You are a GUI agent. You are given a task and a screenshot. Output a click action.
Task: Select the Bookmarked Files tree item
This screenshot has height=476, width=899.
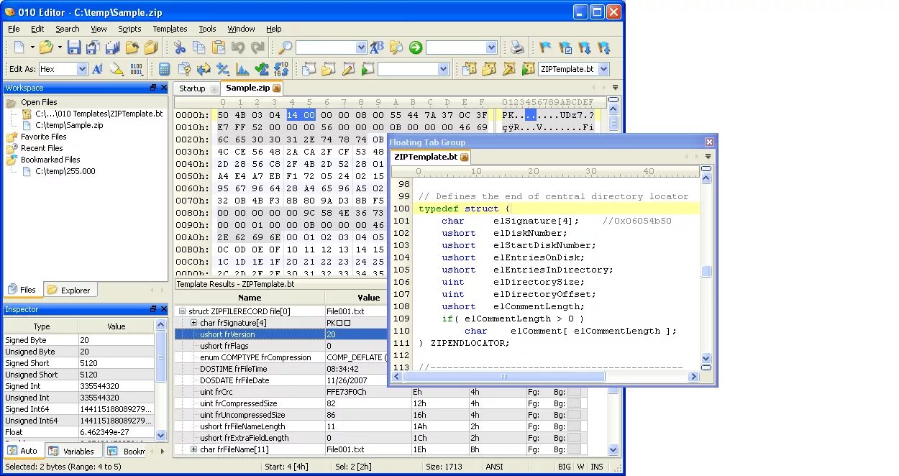tap(50, 160)
